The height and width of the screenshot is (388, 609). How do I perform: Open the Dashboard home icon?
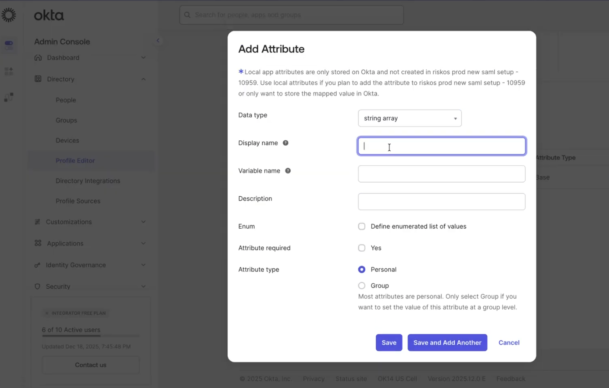38,57
